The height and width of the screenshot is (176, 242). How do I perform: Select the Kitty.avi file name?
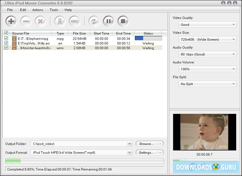point(34,43)
